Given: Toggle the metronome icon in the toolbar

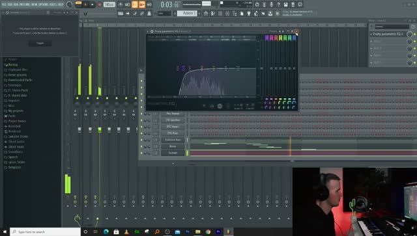Looking at the screenshot, I should [x=121, y=5].
